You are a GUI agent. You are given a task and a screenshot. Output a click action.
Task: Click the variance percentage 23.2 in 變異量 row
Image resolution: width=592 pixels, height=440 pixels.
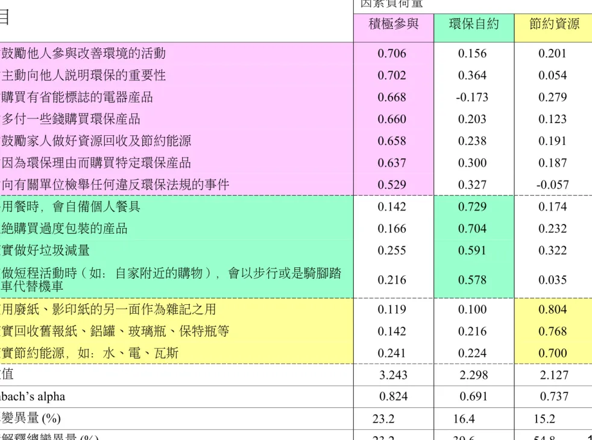click(x=383, y=419)
